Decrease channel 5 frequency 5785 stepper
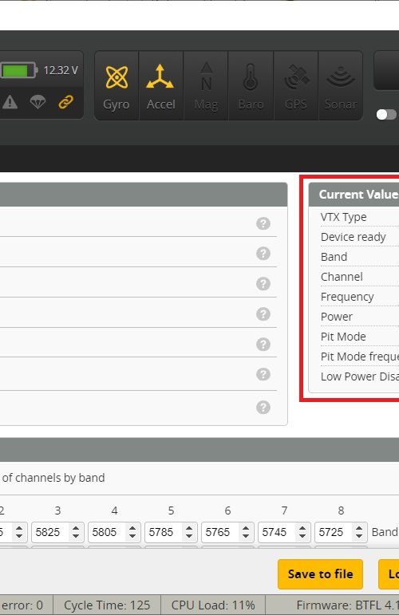 click(189, 536)
